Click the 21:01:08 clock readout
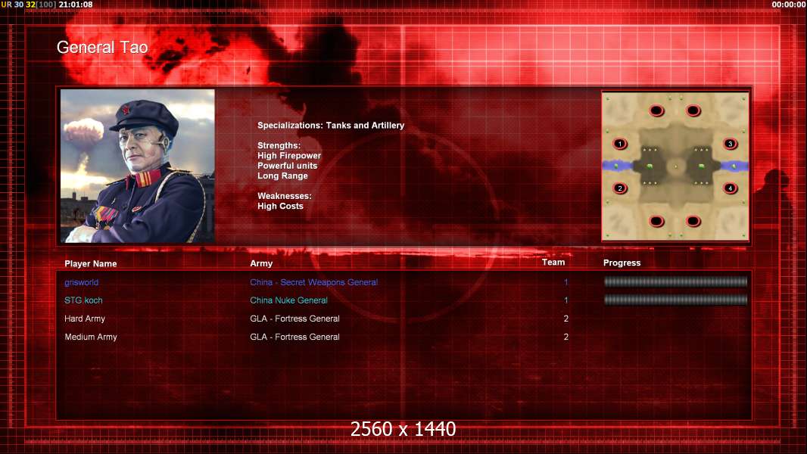Viewport: 807px width, 454px height. (76, 5)
